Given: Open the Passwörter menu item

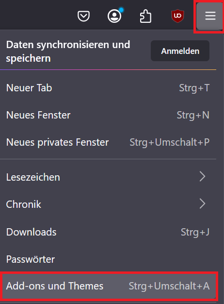Looking at the screenshot, I should [x=108, y=259].
